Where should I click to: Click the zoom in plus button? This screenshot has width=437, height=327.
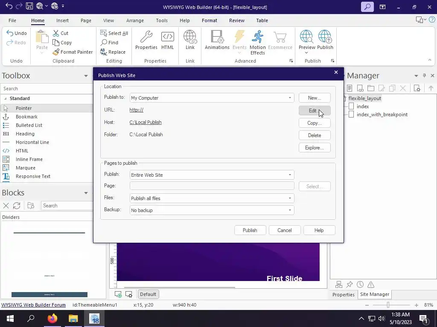click(417, 305)
